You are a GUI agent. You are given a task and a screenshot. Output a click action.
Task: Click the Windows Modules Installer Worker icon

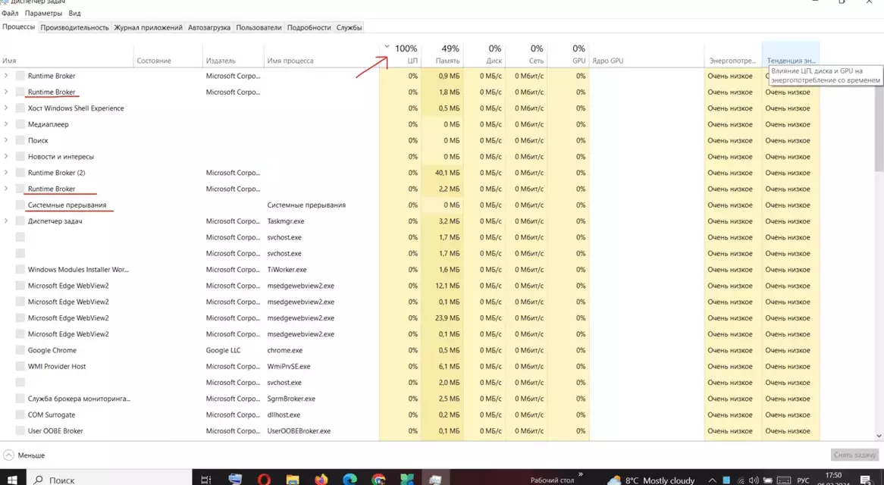tap(20, 270)
